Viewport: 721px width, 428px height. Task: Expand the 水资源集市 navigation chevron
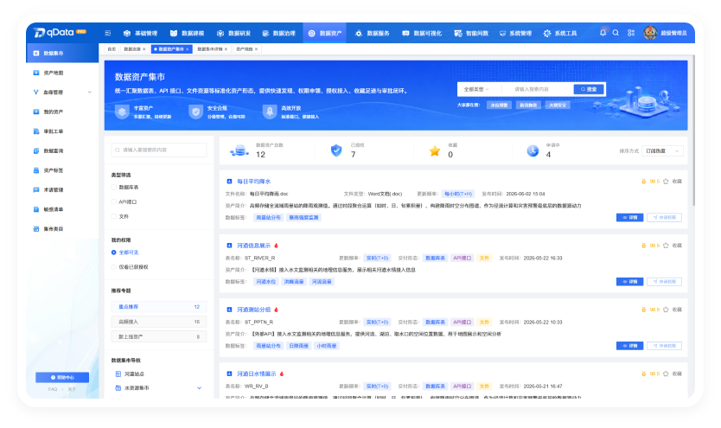[199, 388]
